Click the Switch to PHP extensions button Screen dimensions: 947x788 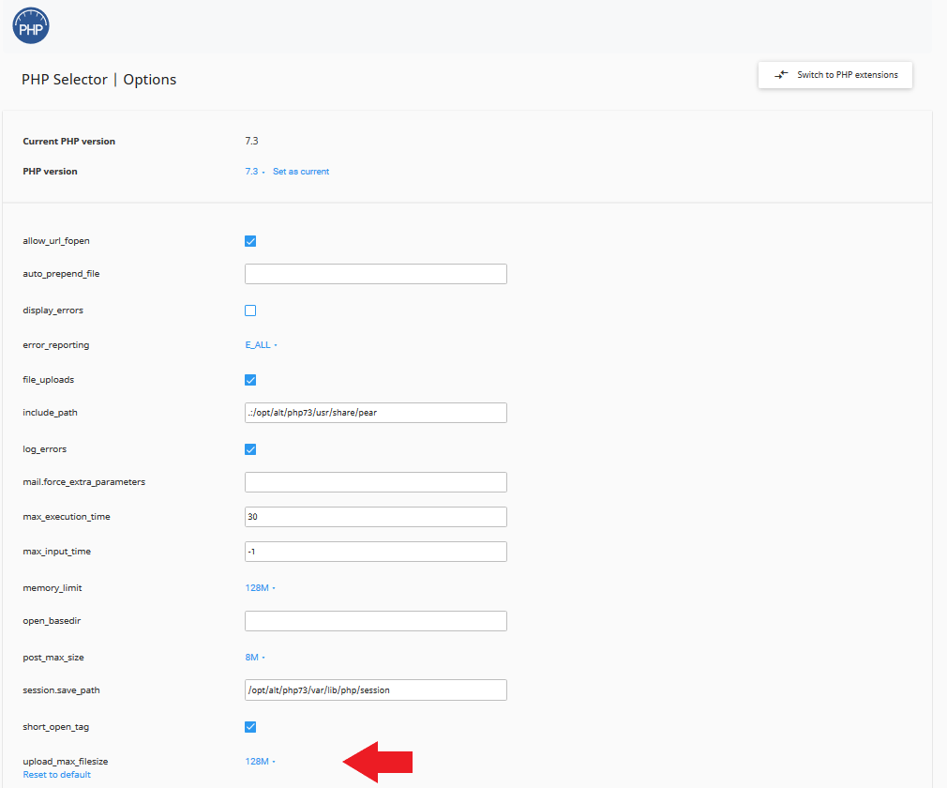[835, 75]
